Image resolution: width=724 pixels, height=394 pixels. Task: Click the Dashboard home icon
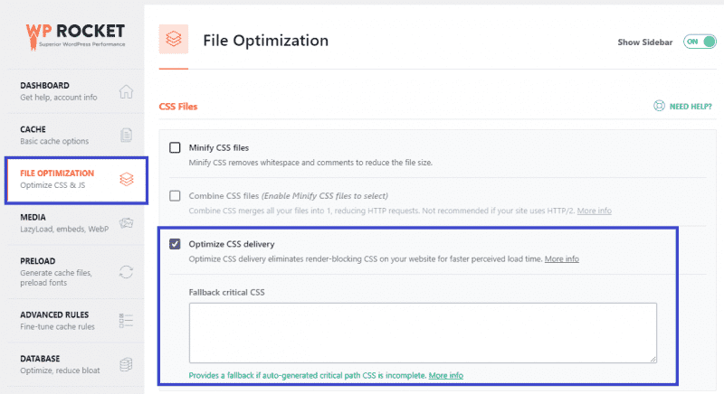127,91
